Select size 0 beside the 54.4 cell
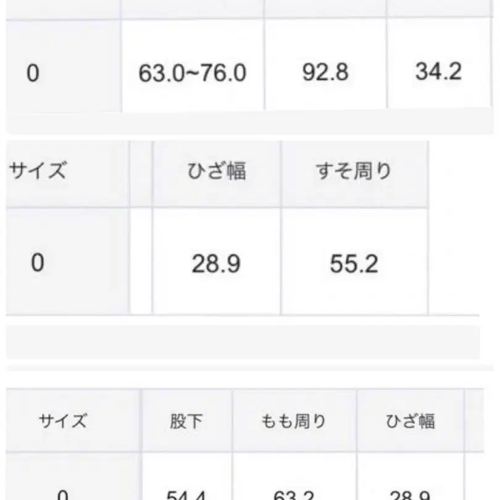 pyautogui.click(x=63, y=493)
